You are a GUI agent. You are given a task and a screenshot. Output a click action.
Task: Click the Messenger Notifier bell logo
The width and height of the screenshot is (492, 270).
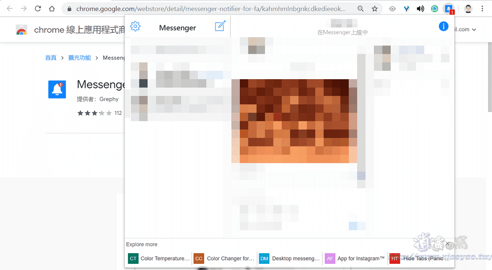[57, 89]
